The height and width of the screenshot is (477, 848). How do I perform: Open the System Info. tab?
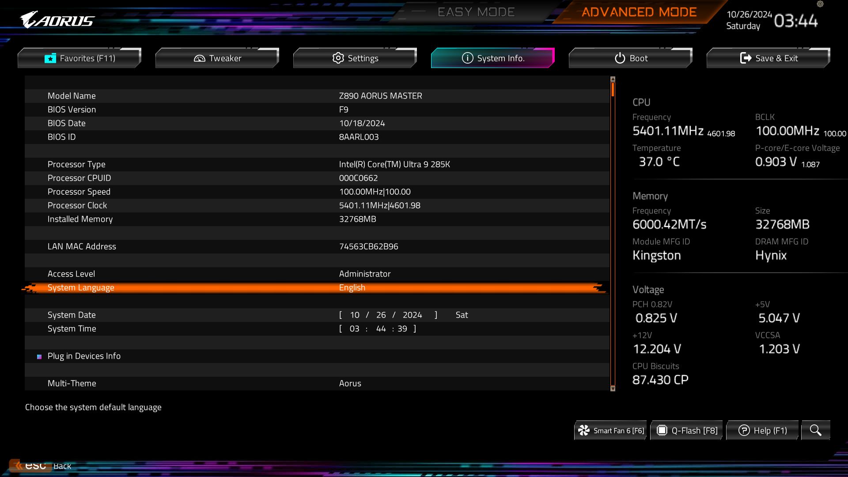(x=493, y=58)
